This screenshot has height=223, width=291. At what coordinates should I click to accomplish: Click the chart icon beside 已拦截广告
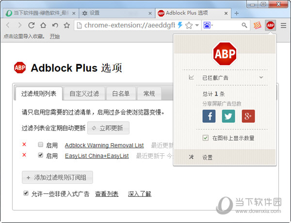tap(191, 77)
